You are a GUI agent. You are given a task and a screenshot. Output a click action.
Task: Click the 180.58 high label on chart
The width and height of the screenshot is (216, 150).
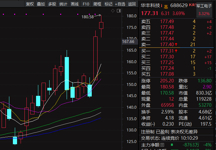[x=88, y=17]
